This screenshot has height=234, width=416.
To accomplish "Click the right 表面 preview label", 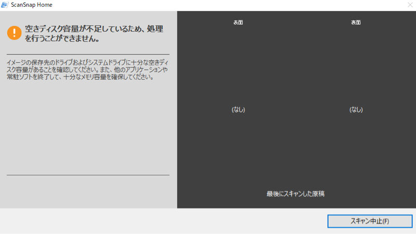I will click(356, 22).
